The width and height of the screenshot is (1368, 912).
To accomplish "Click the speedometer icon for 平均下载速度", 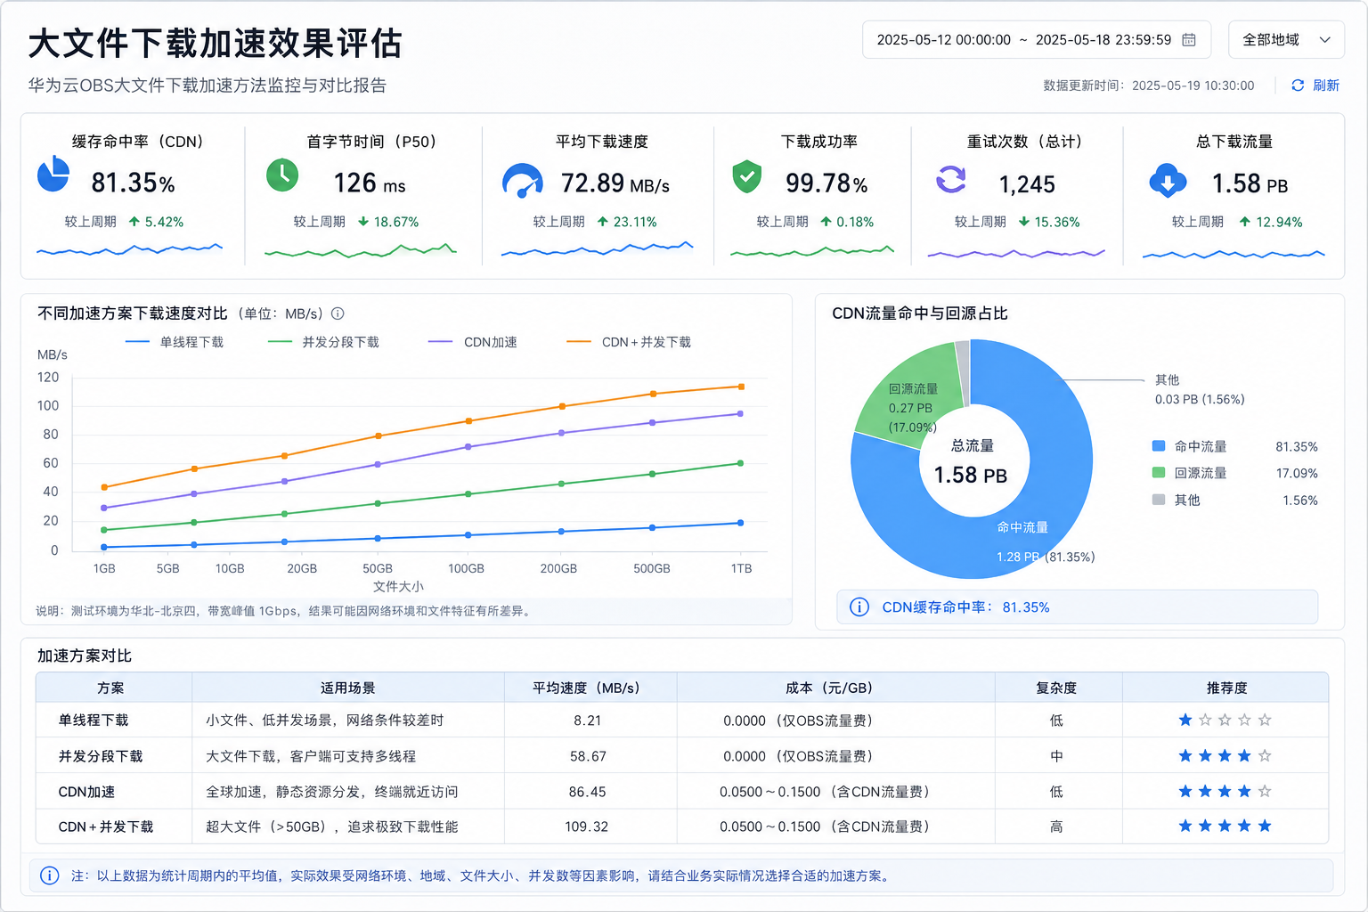I will tap(522, 181).
